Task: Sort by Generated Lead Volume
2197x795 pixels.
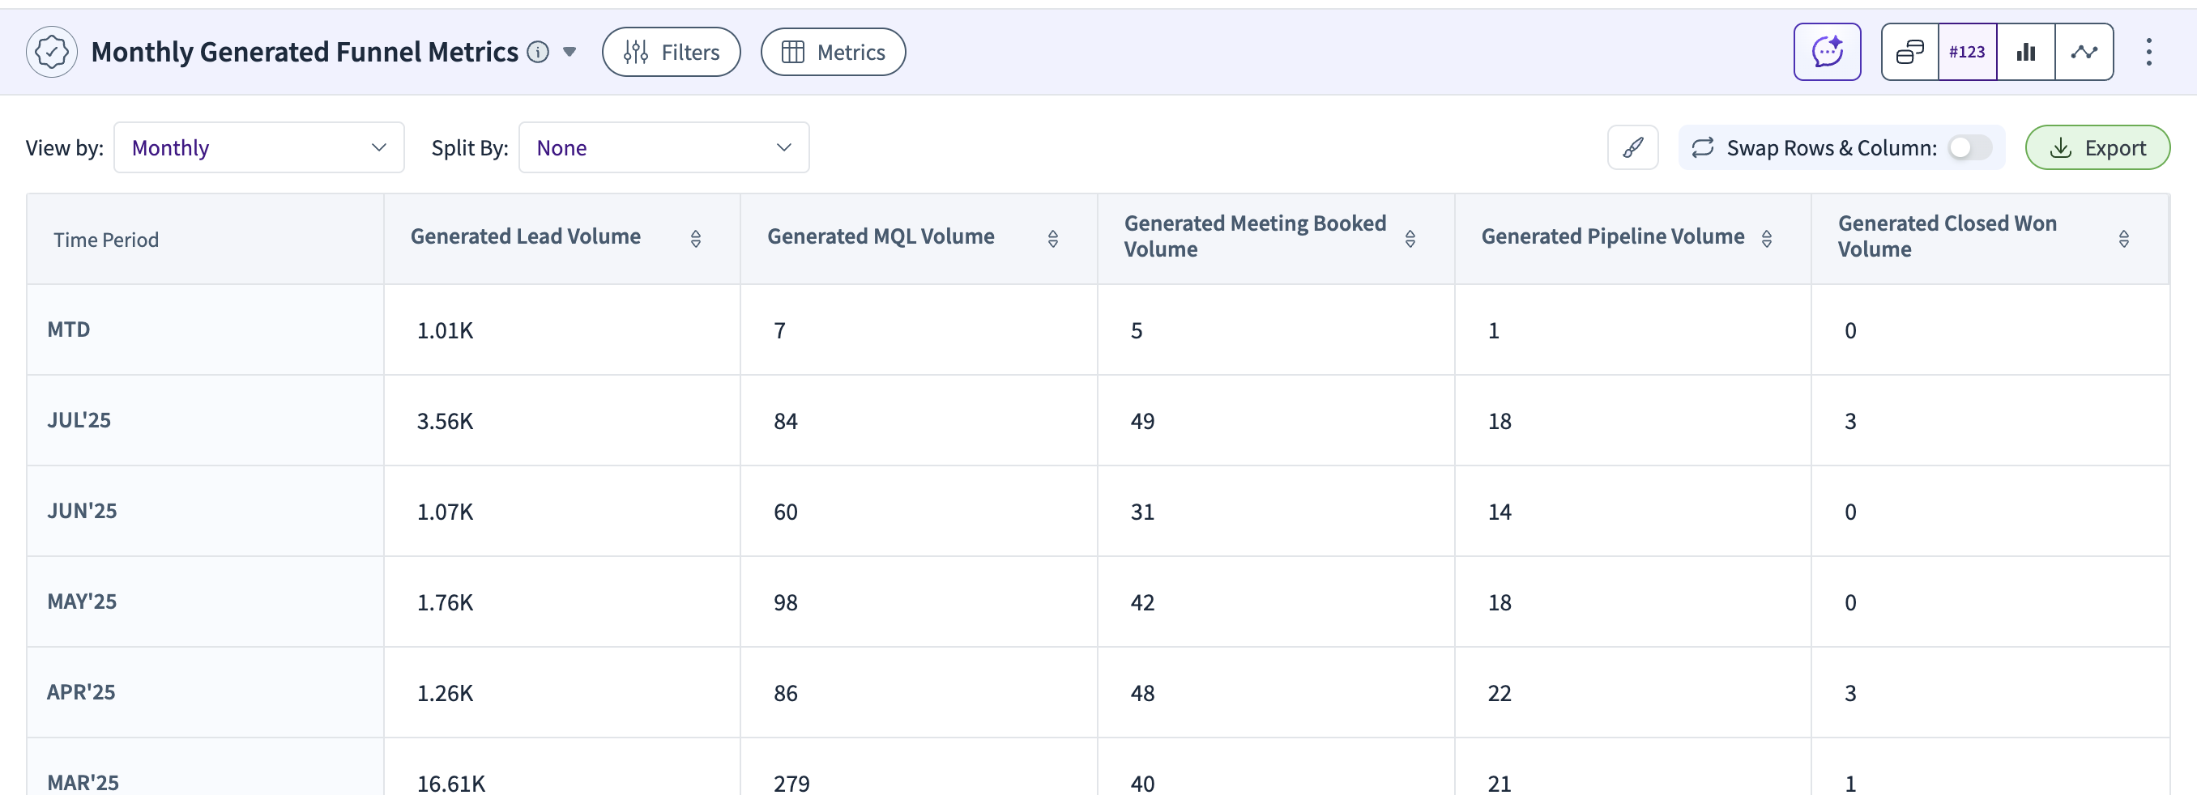Action: click(695, 239)
